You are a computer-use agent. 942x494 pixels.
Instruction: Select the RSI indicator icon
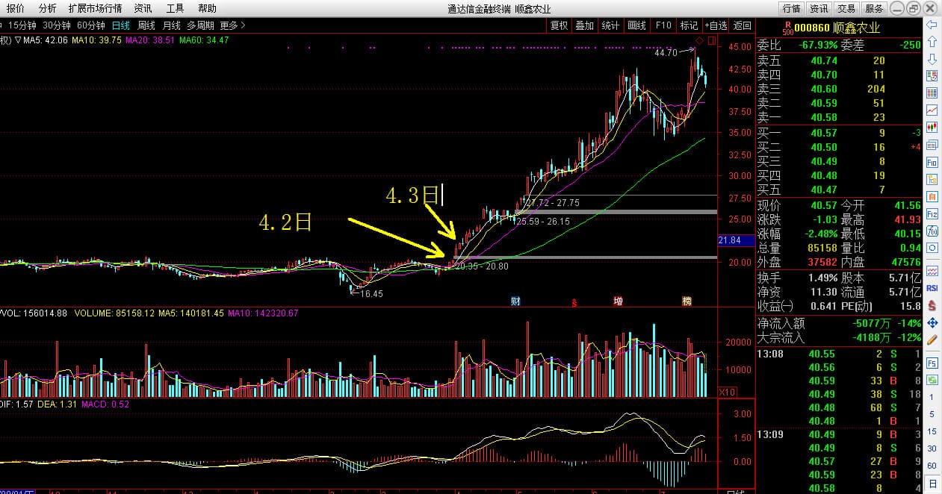[x=932, y=287]
